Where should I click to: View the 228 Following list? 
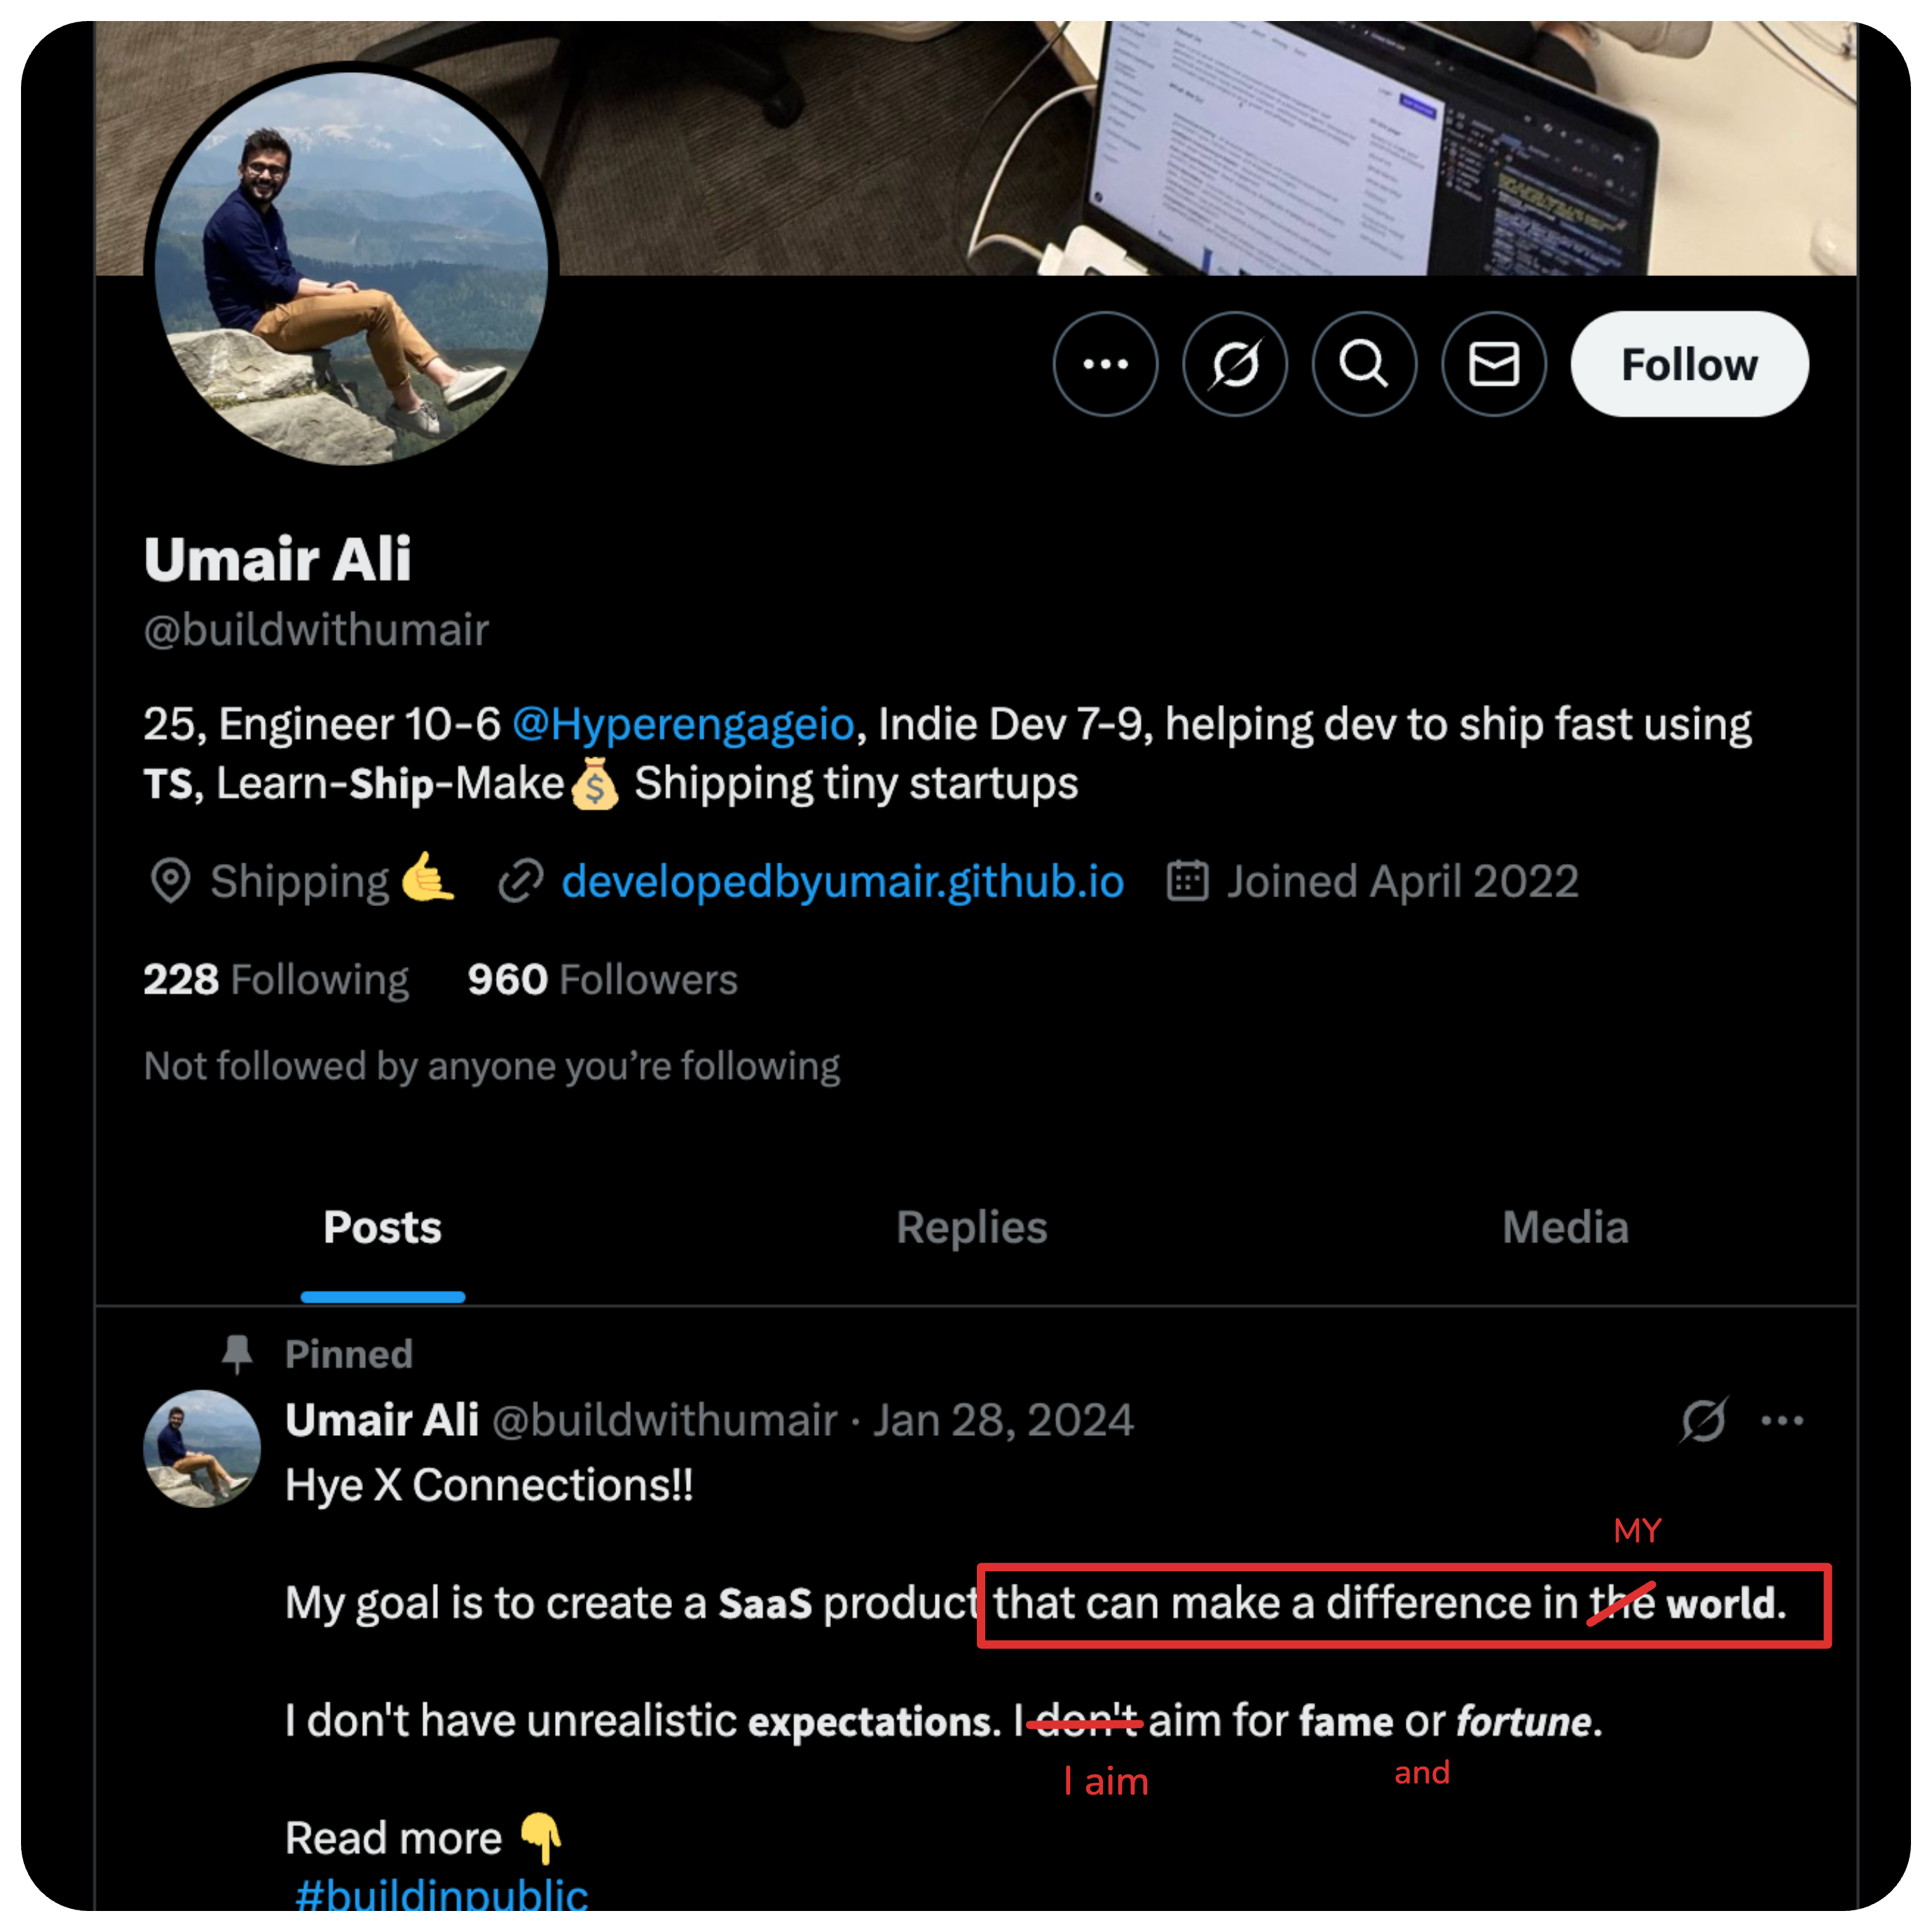pos(276,980)
